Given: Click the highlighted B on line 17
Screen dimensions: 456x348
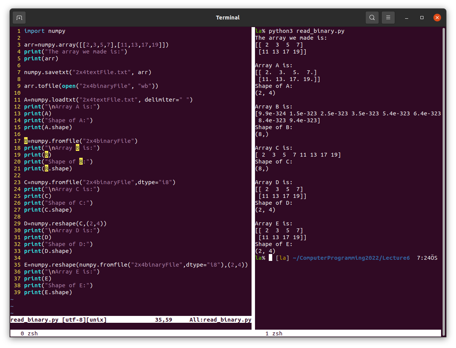Looking at the screenshot, I should [x=26, y=141].
